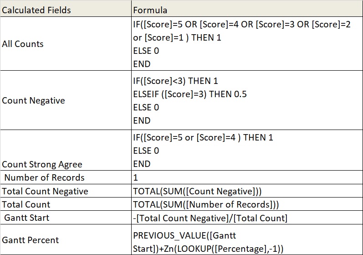Select the Number of Records cell

[x=45, y=177]
